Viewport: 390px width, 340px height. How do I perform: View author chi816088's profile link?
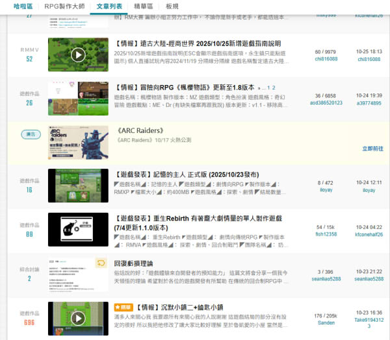coord(326,59)
